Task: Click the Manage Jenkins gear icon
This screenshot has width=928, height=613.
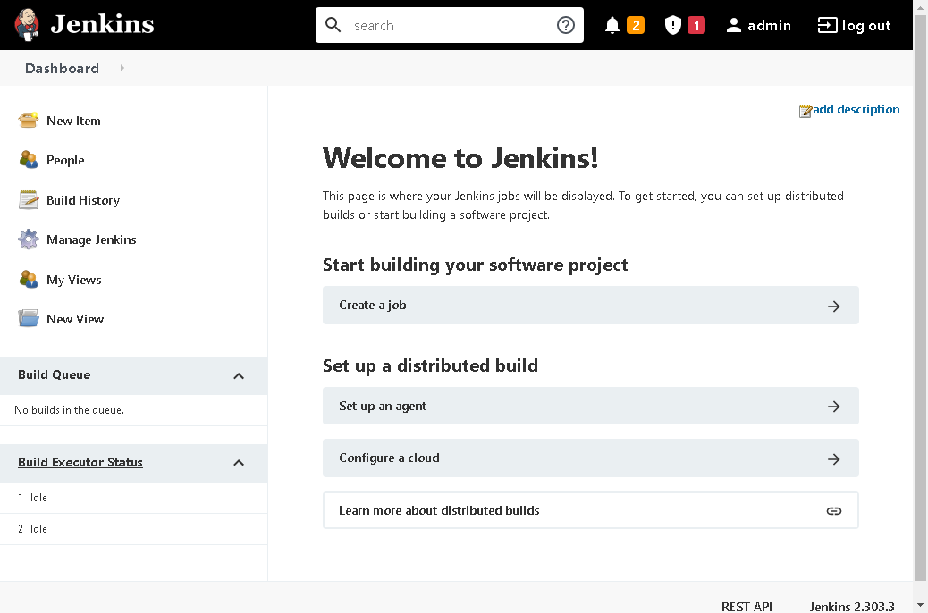Action: 28,239
